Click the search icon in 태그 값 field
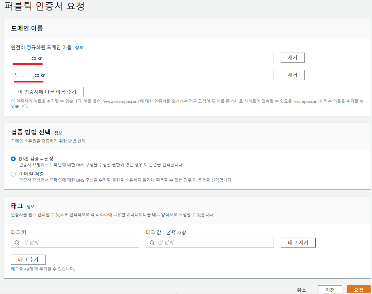Viewport: 372px width, 294px height. tap(152, 243)
